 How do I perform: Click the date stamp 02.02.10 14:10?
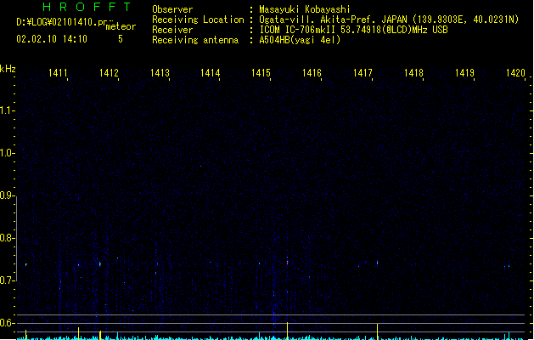(x=52, y=39)
